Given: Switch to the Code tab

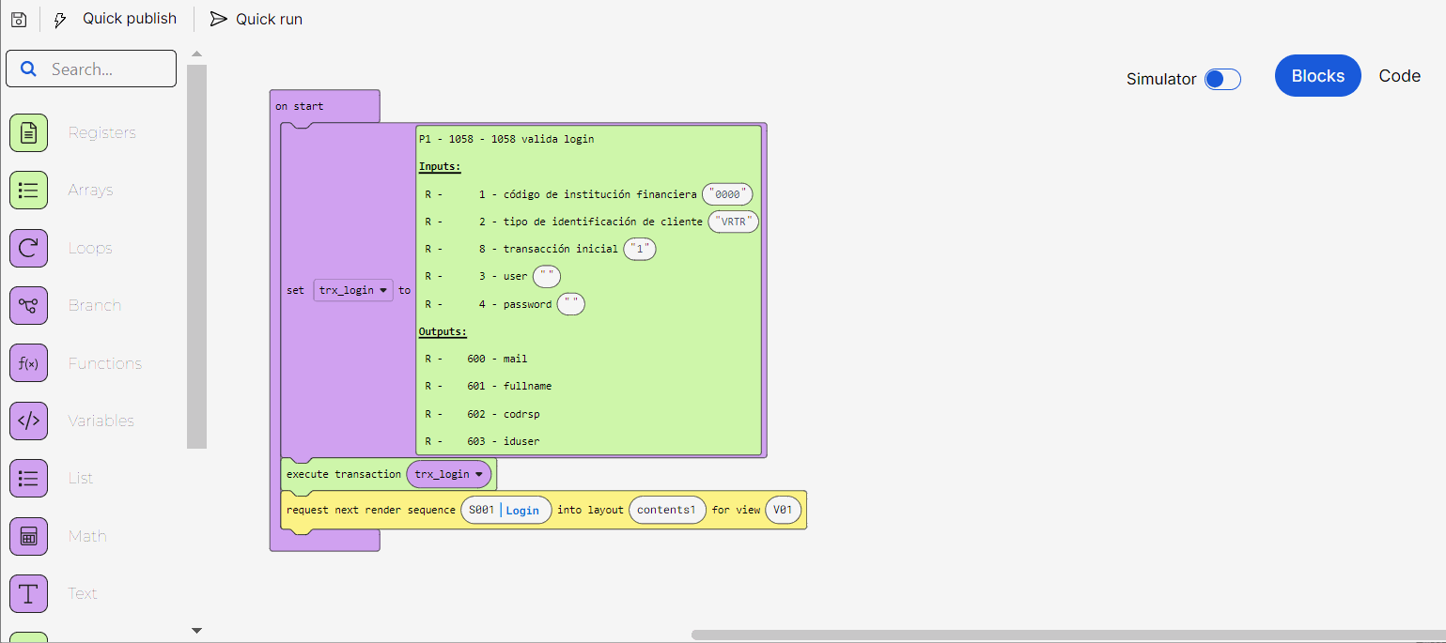Looking at the screenshot, I should click(1399, 76).
